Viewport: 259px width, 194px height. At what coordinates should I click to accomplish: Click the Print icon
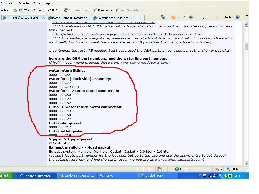(x=190, y=17)
